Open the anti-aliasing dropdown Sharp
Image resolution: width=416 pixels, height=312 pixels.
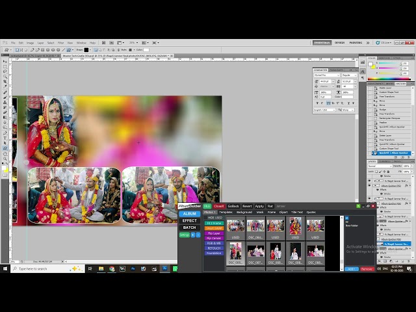[x=348, y=110]
